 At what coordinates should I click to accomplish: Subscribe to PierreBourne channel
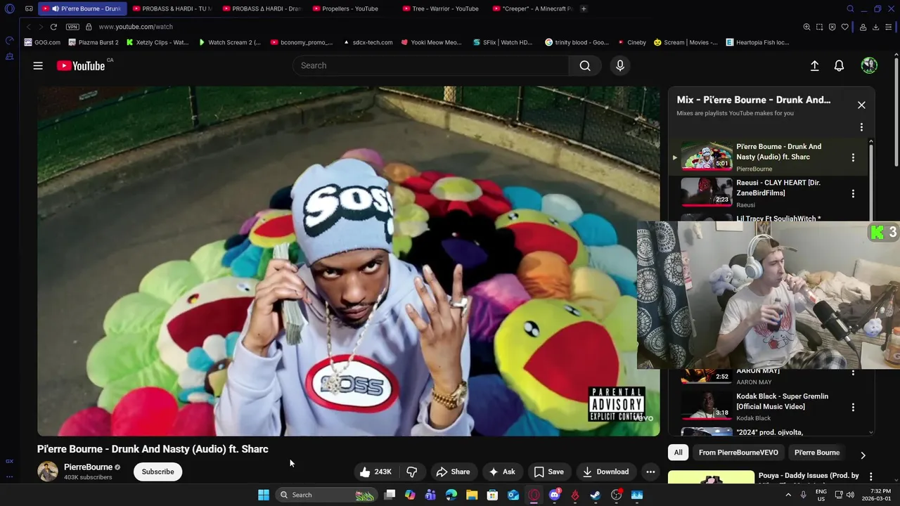tap(157, 472)
